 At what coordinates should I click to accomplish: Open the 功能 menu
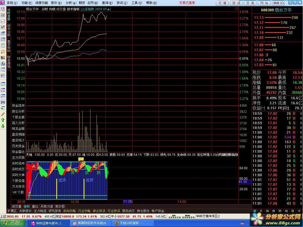click(27, 3)
